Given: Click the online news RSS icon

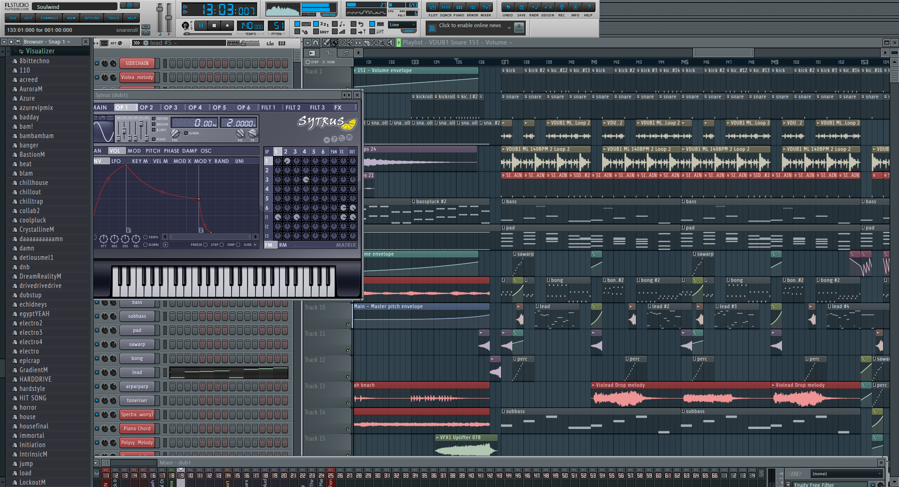Looking at the screenshot, I should [x=431, y=29].
